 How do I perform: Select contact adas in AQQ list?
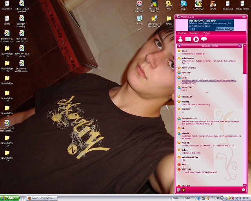click(x=209, y=52)
